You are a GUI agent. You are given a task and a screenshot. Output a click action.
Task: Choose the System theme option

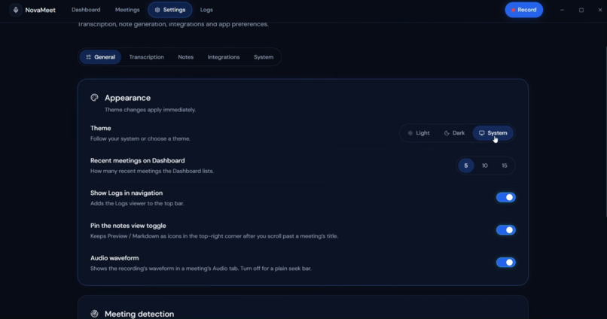(493, 133)
